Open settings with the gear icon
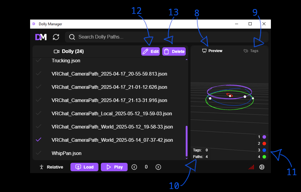 262,167
